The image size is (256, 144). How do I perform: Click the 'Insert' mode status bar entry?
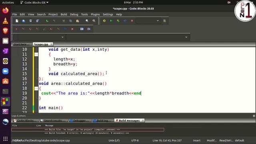196,140
